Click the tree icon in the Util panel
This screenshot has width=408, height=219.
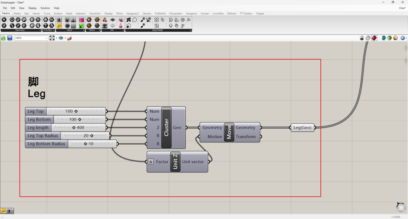pyautogui.click(x=105, y=25)
